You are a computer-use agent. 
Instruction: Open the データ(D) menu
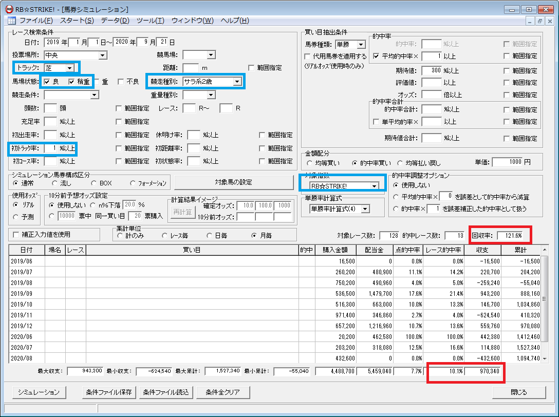click(115, 21)
